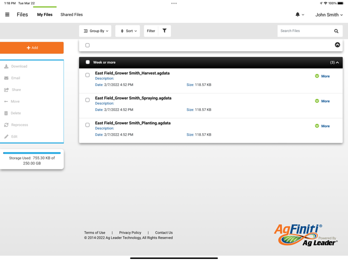The image size is (348, 261).
Task: Click East Field_Grower Smith_Planting.agdata file name
Action: click(x=133, y=123)
